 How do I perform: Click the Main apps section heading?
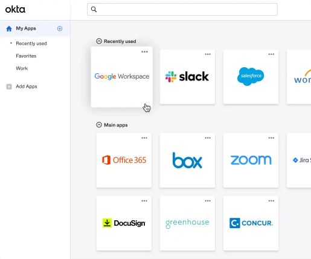click(x=116, y=125)
